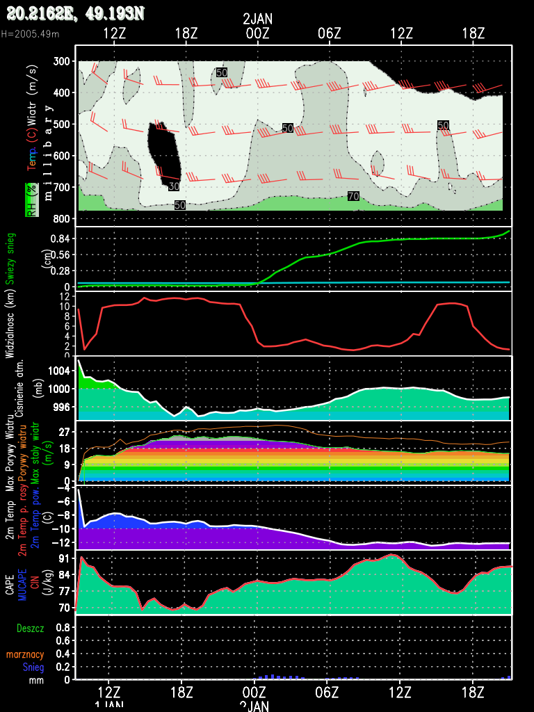Click the green RH (%) legend box
The height and width of the screenshot is (712, 534).
(x=31, y=200)
